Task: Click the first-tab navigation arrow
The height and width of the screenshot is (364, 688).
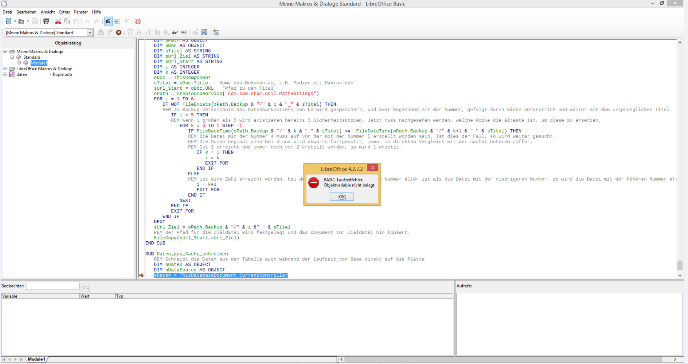Action: click(4, 359)
